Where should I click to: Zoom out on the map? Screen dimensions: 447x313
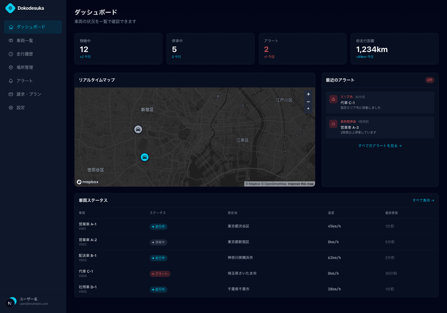(x=308, y=101)
